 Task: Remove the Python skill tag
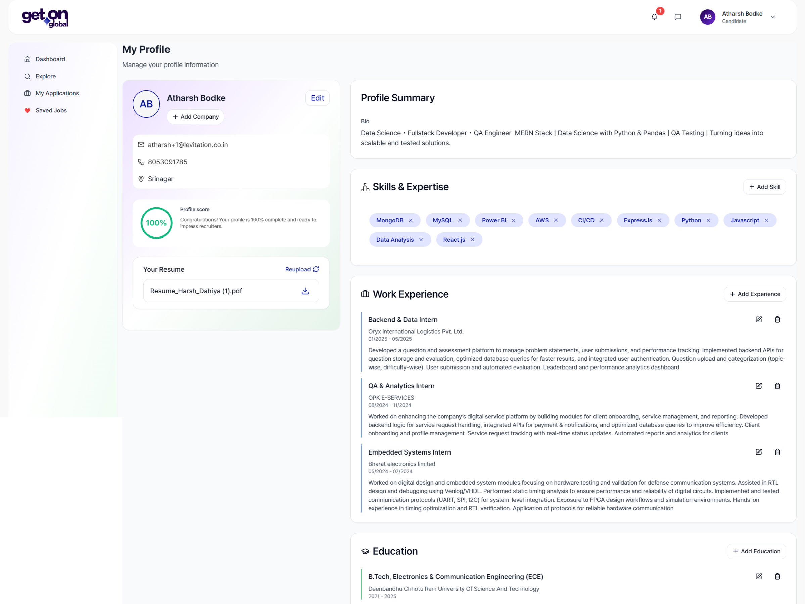tap(708, 220)
